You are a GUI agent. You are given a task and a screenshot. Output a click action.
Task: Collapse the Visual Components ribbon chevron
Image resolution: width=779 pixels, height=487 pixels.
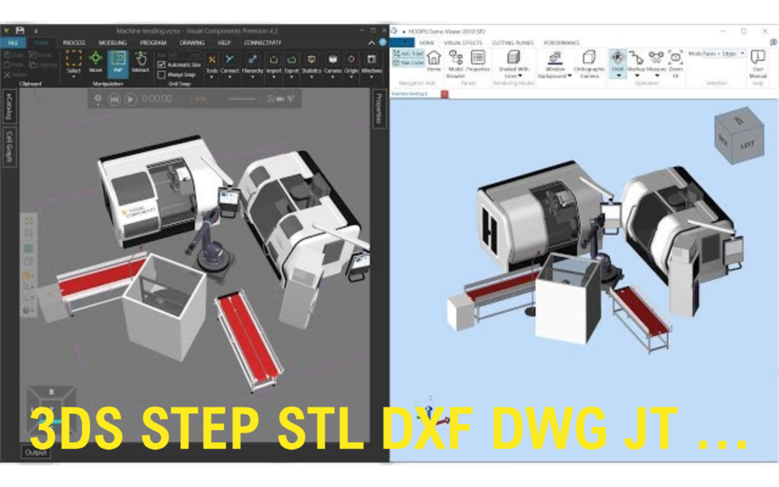(x=372, y=43)
